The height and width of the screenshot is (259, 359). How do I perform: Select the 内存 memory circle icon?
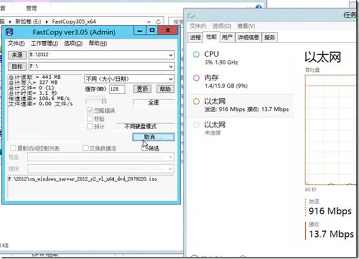click(x=196, y=78)
